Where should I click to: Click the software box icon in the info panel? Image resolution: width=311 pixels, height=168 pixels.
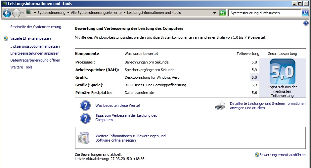point(84,138)
